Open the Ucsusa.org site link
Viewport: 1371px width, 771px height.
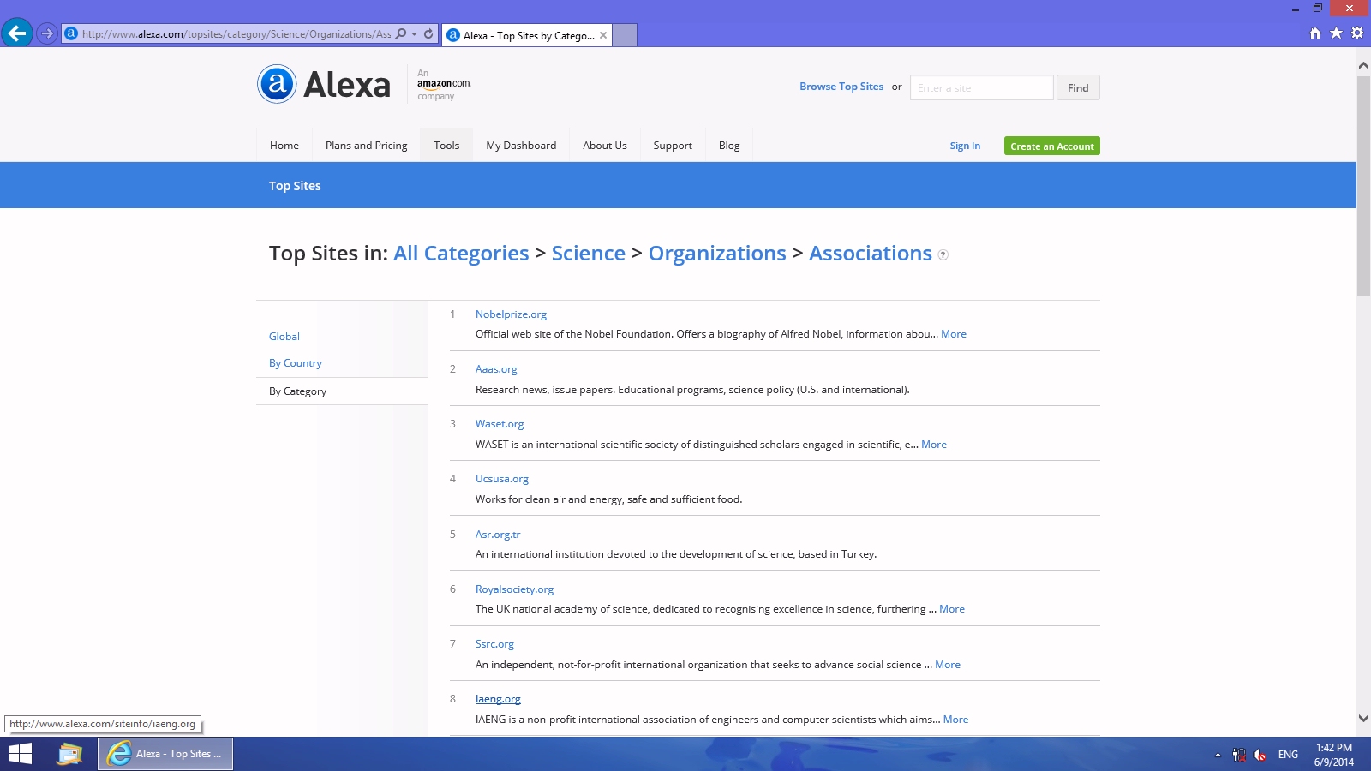point(502,479)
